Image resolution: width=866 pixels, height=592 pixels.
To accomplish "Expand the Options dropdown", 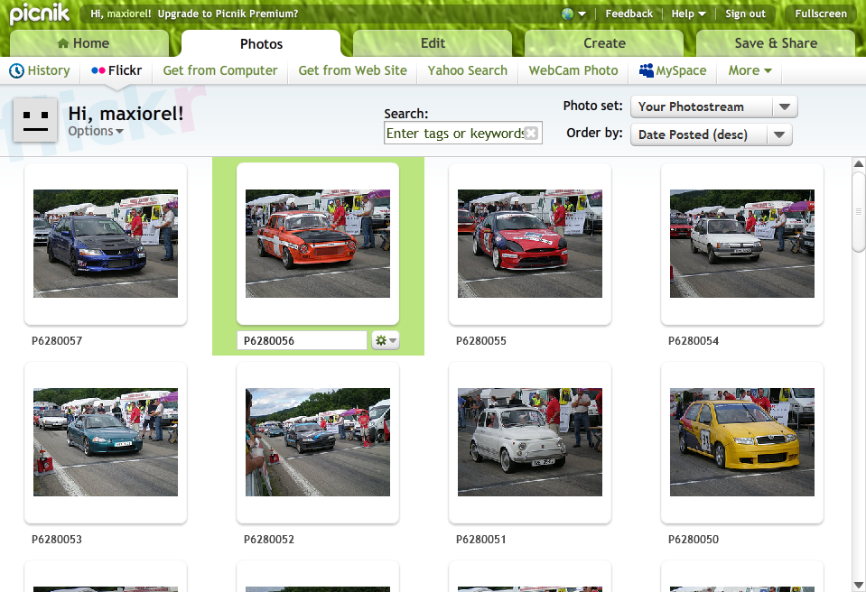I will 96,132.
